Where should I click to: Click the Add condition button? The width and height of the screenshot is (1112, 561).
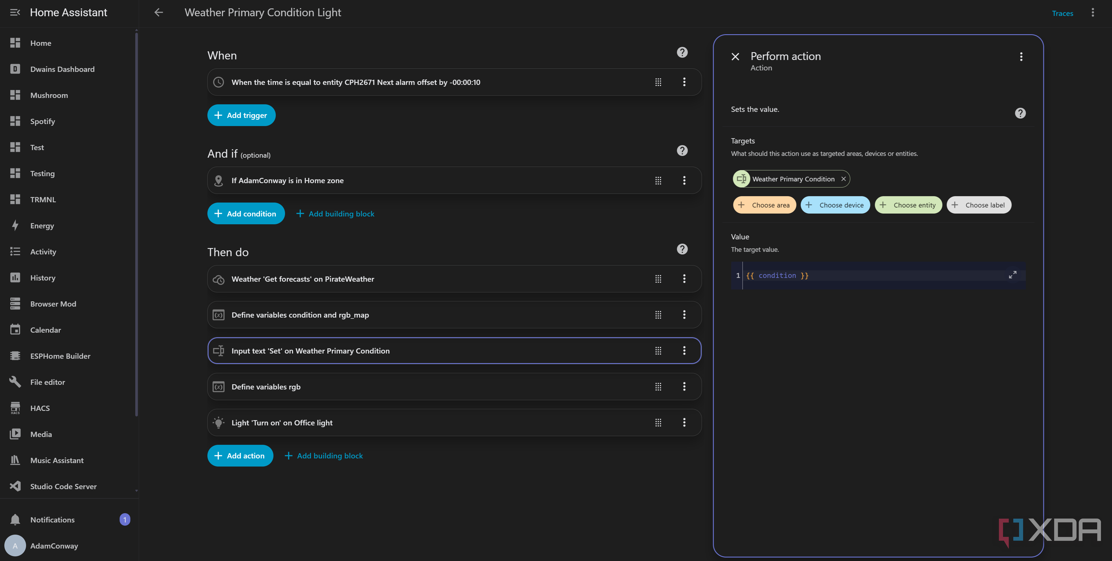(x=246, y=214)
